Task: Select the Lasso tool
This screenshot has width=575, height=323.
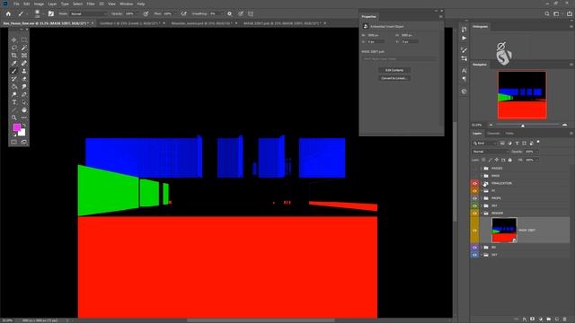Action: tap(14, 48)
